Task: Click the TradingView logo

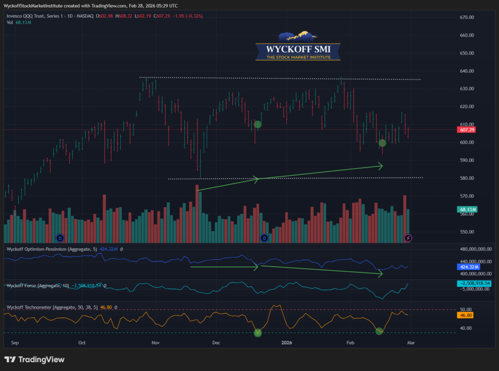Action: 34,359
